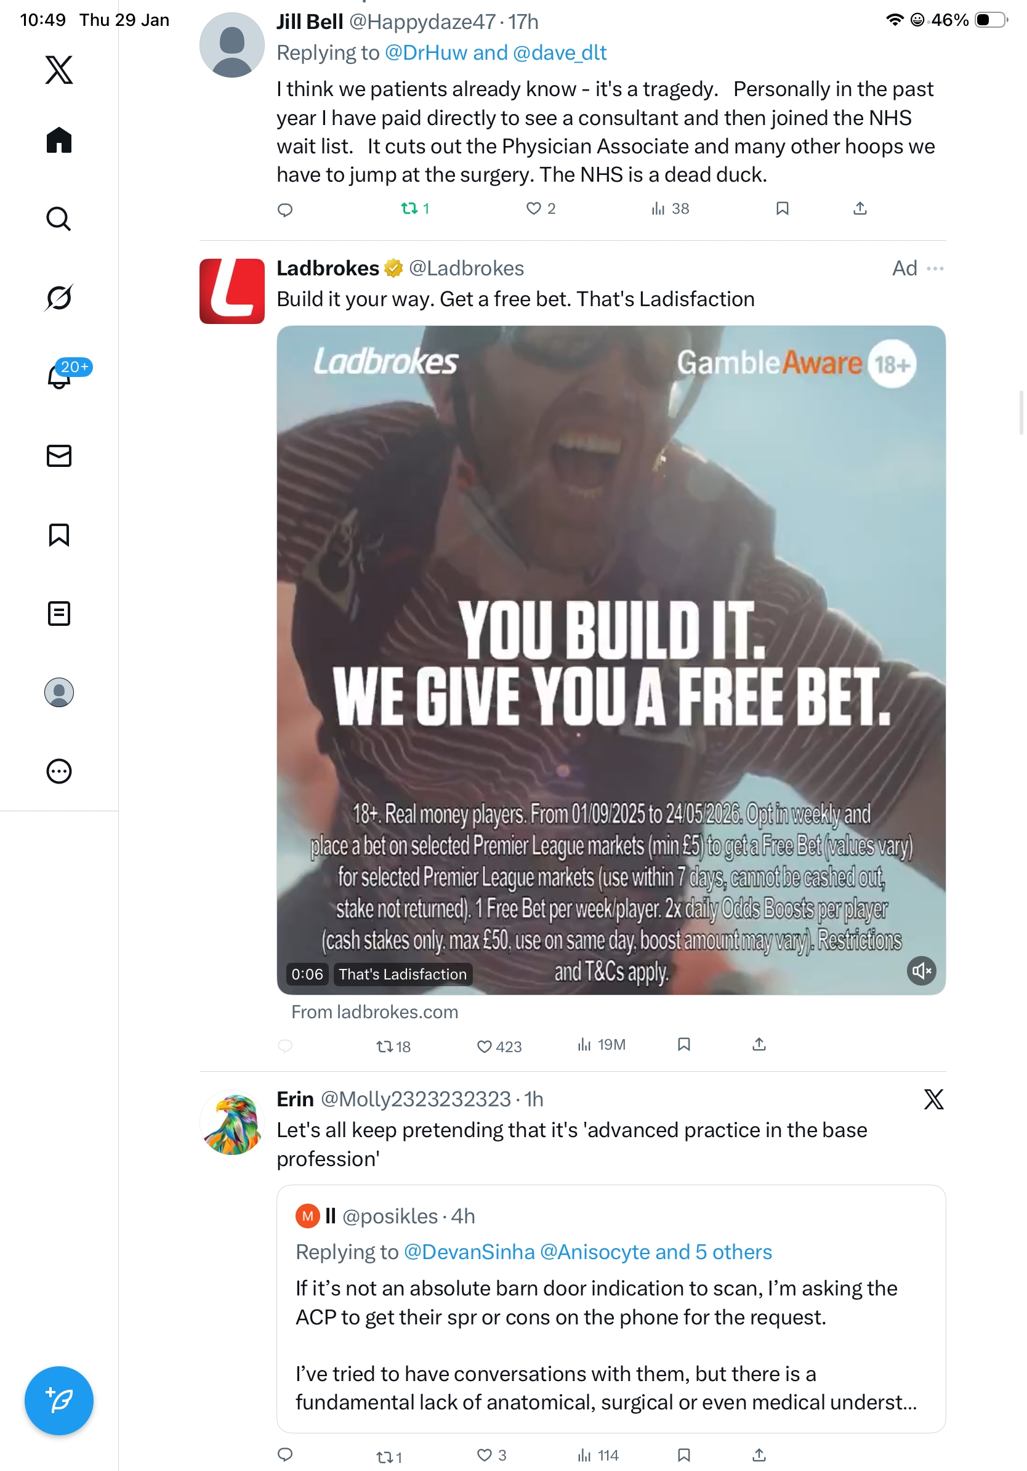Unmute the Ladbrokes video ad
1027x1471 pixels.
[x=920, y=971]
